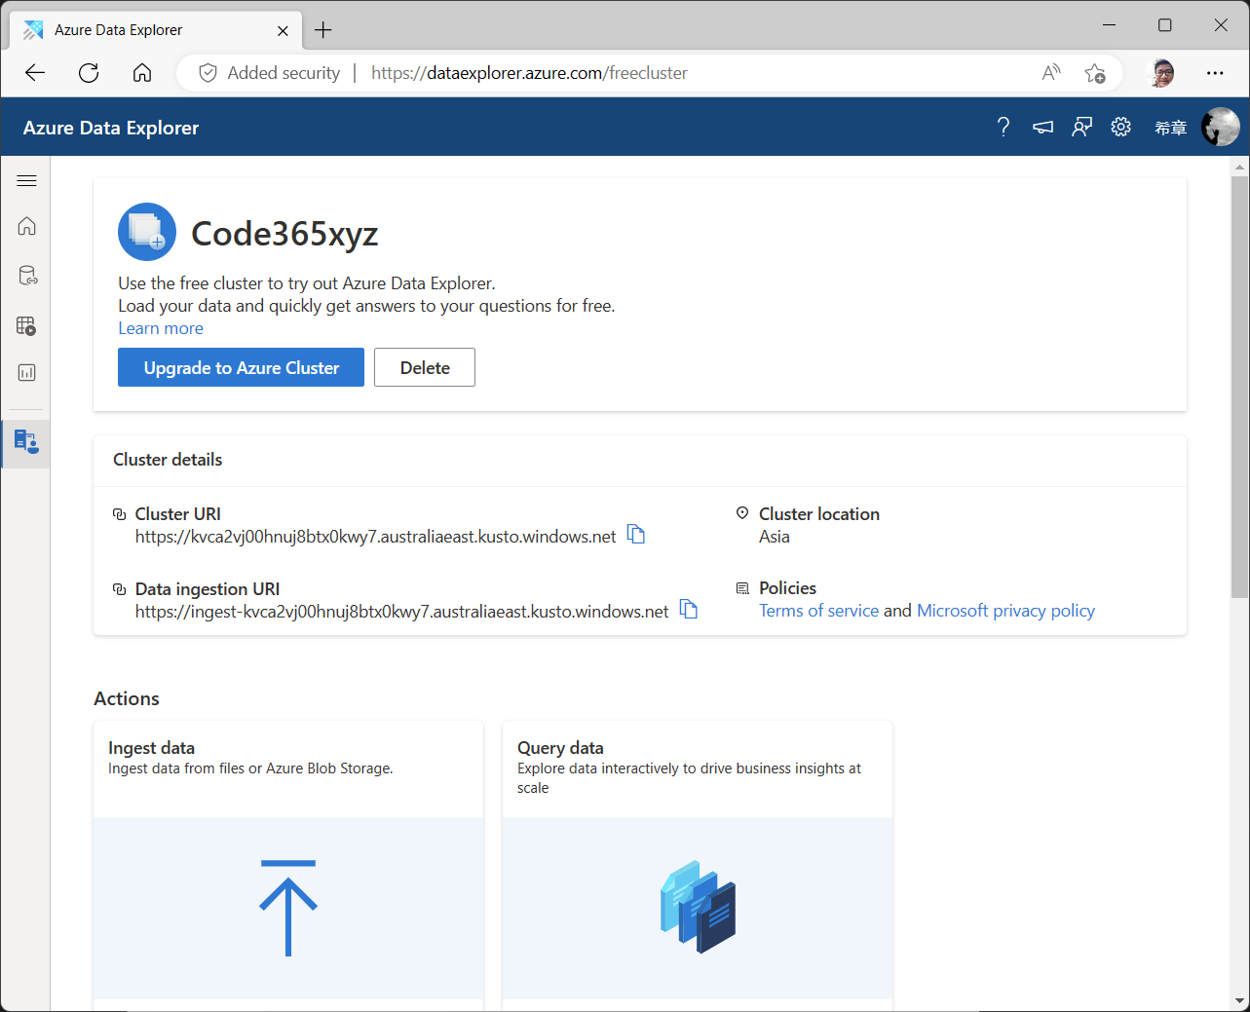Refresh the page with reload icon

89,72
